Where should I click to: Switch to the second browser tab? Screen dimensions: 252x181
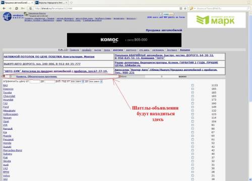point(51,3)
